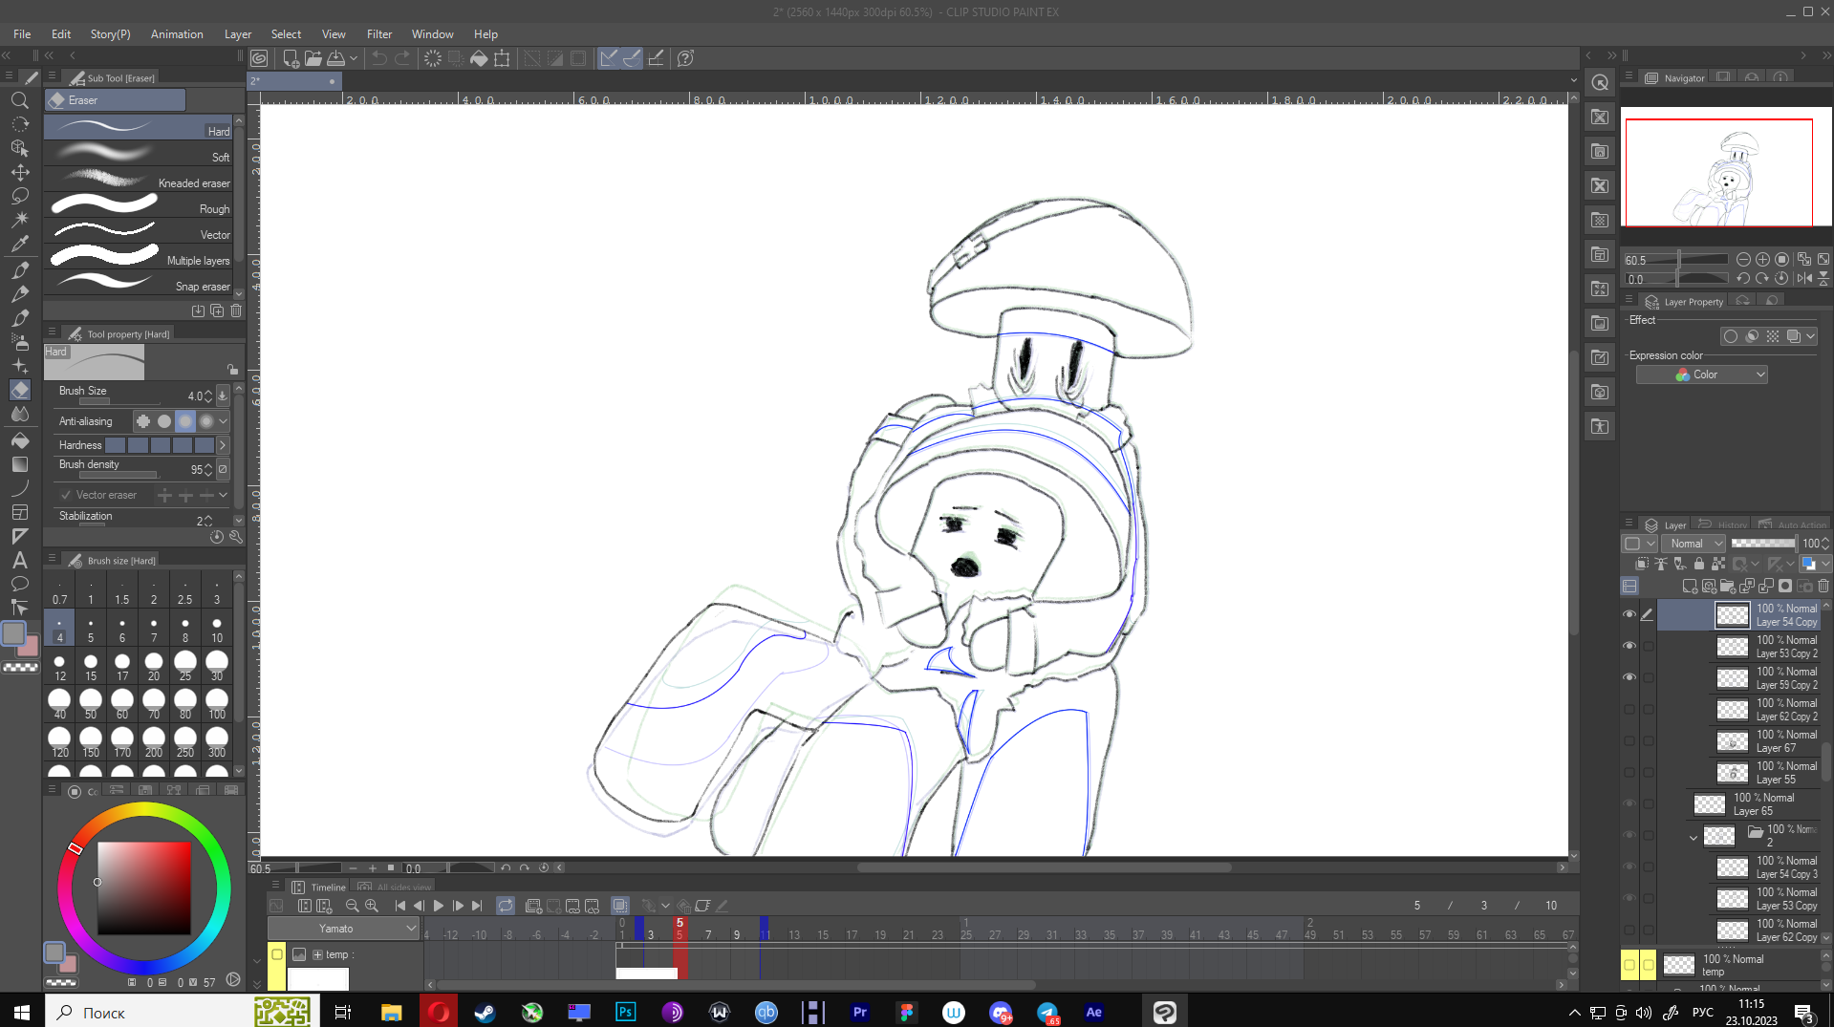Screen dimensions: 1834x1027
Task: Select the Zoom magnifier tool
Action: 19,100
